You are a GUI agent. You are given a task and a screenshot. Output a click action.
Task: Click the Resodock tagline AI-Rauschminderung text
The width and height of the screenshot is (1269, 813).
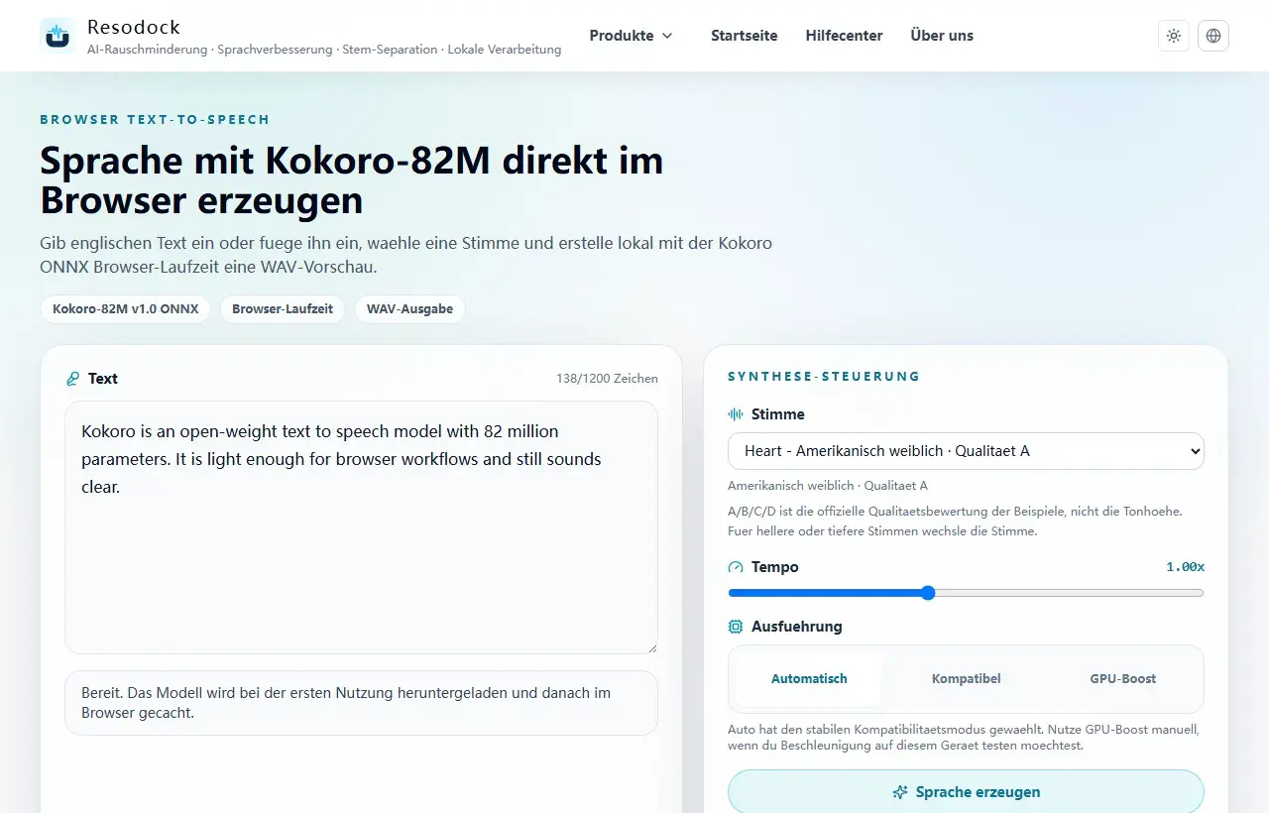coord(324,50)
